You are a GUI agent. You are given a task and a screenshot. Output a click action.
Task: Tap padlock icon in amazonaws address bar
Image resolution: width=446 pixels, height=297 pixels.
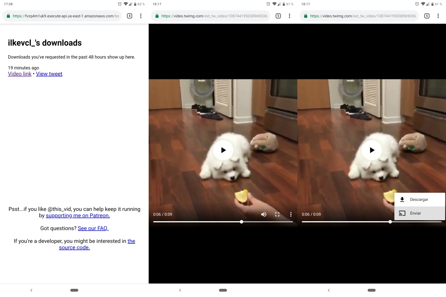(8, 16)
